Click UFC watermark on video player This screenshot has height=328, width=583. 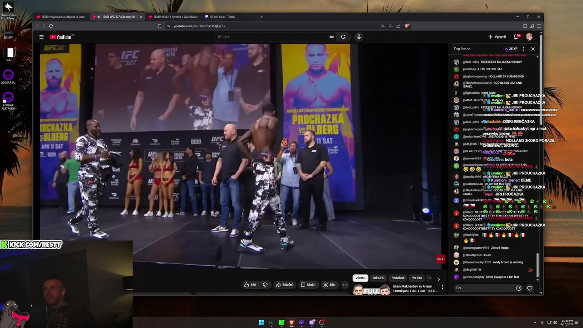[x=440, y=259]
